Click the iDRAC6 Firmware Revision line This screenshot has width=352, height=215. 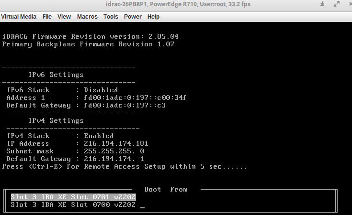91,36
